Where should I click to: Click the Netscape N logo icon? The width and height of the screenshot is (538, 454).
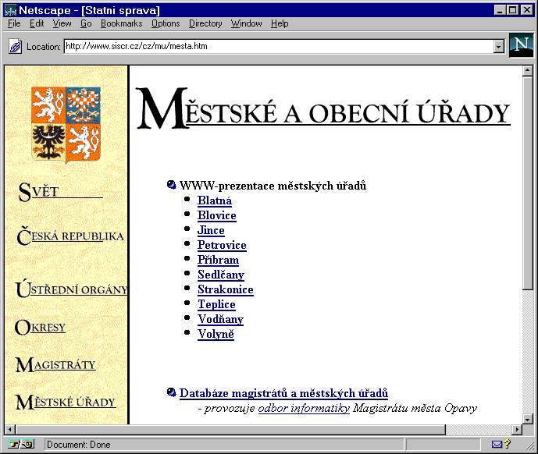[520, 46]
